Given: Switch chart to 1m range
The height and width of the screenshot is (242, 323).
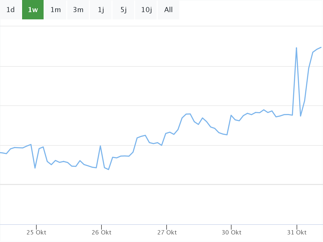Looking at the screenshot, I should (x=56, y=10).
